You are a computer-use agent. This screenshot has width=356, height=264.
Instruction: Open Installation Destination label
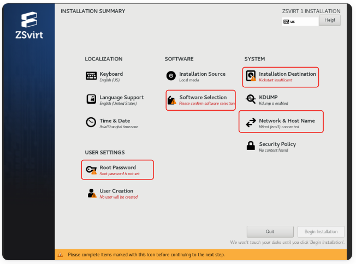point(287,74)
